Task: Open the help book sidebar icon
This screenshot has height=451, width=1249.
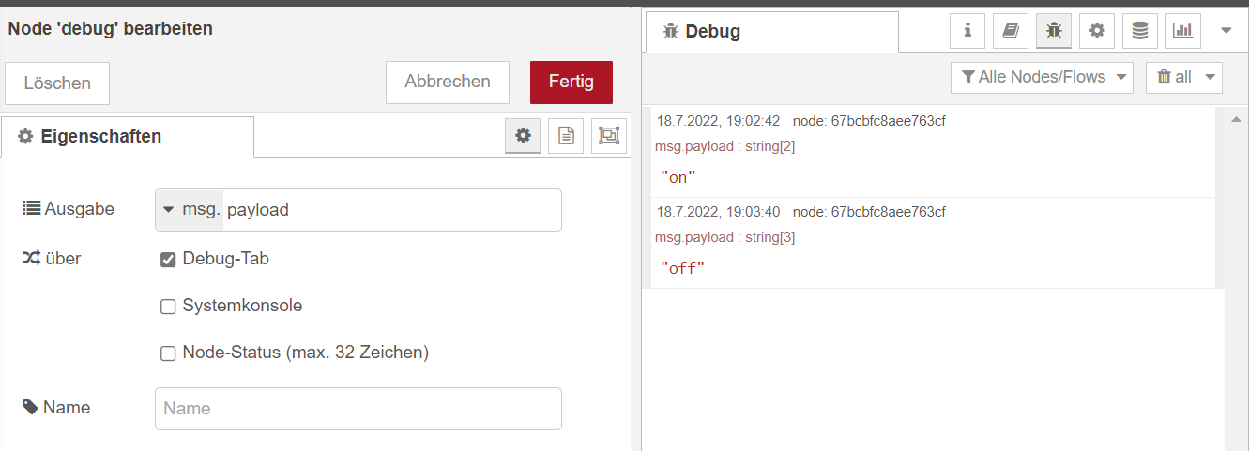Action: [1011, 31]
